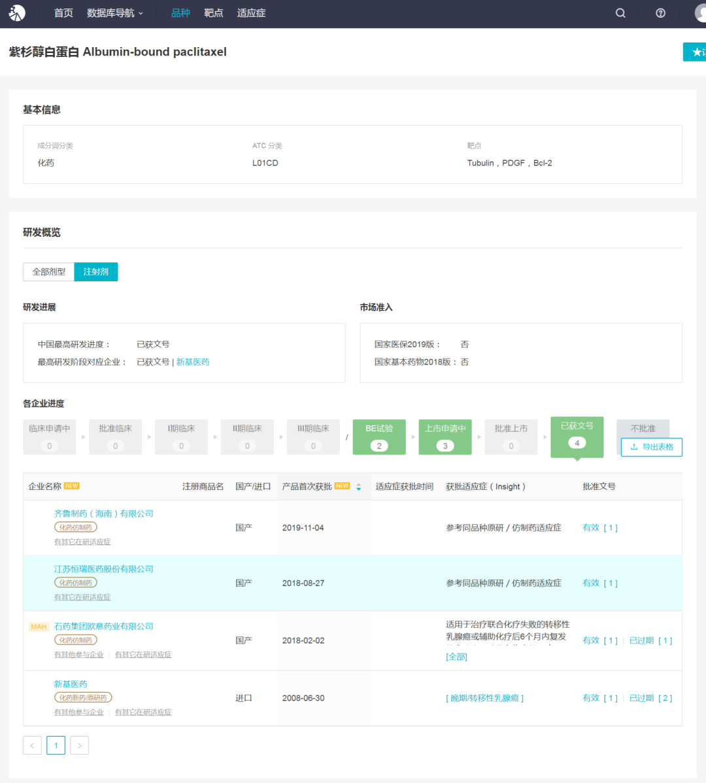Click the ATC code L01CD
Screen dimensions: 706x783
(x=265, y=163)
